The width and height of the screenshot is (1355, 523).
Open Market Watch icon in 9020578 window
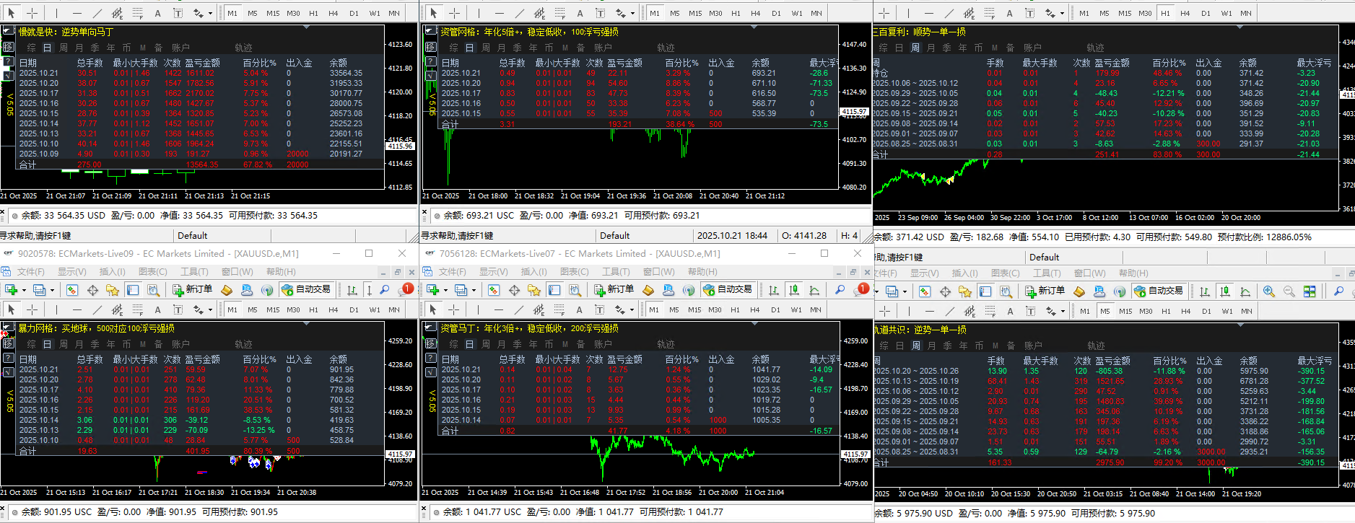[72, 290]
